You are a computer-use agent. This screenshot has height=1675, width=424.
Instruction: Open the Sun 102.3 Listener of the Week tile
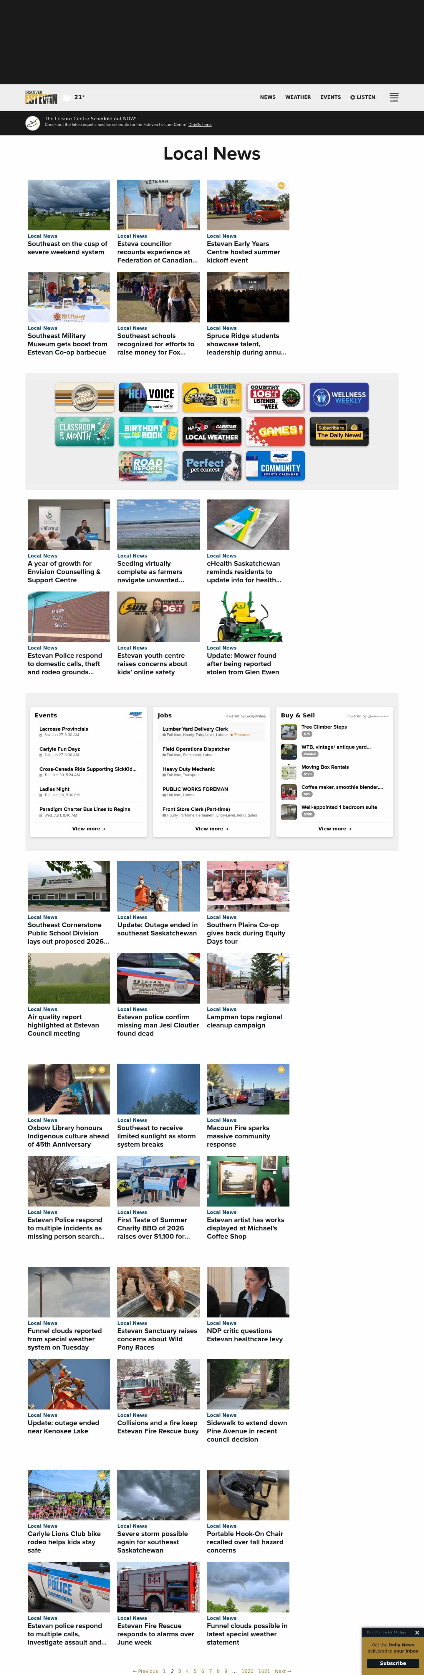point(212,397)
